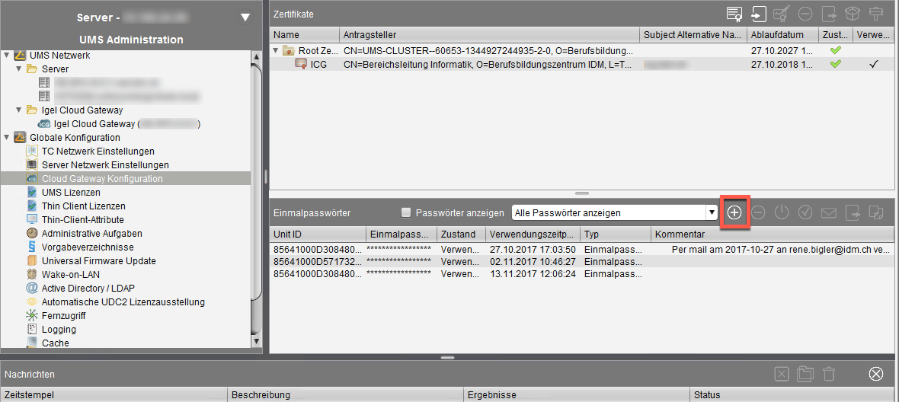Add a new one-time password with plus icon

point(734,212)
